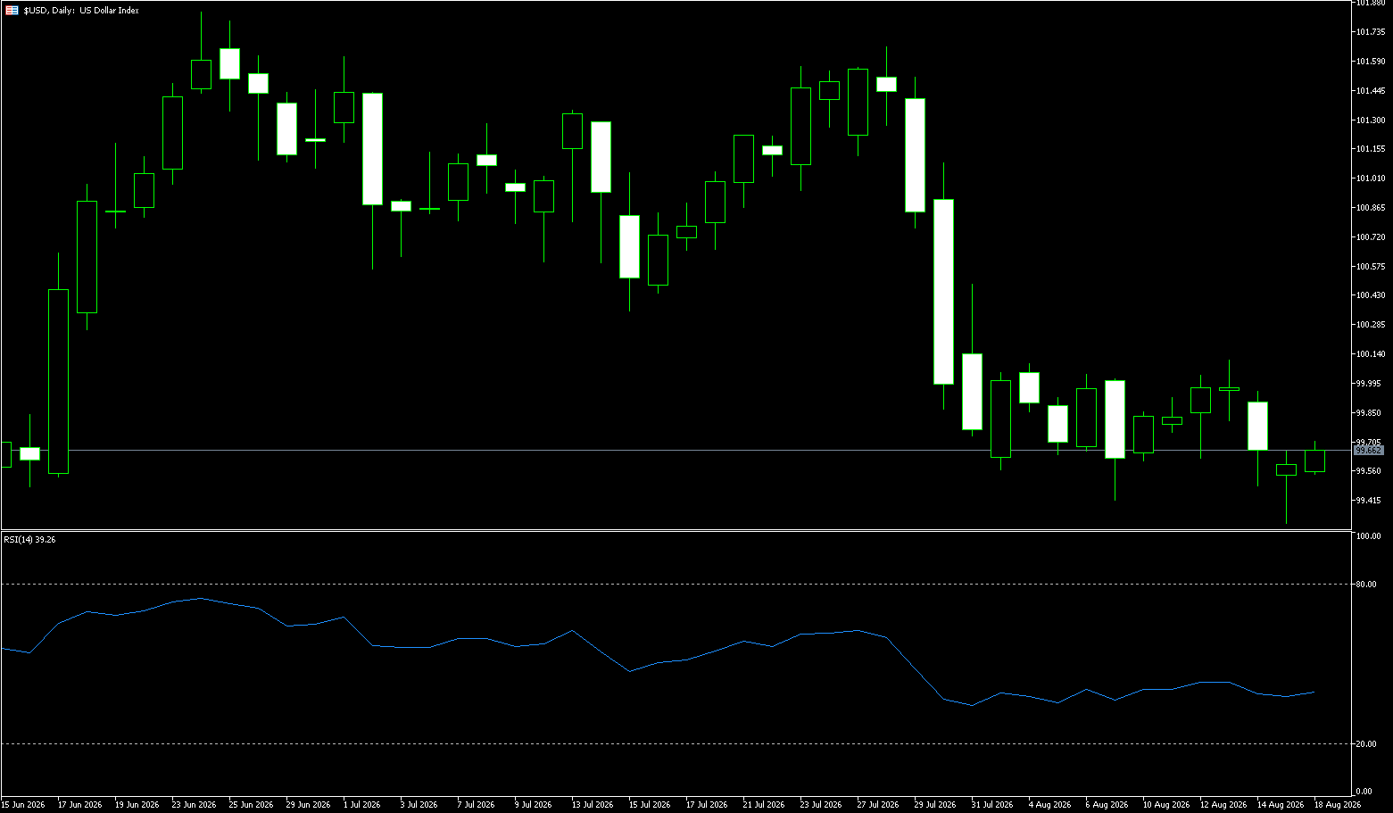Click the 101.155 price axis label
This screenshot has width=1393, height=813.
coord(1370,149)
